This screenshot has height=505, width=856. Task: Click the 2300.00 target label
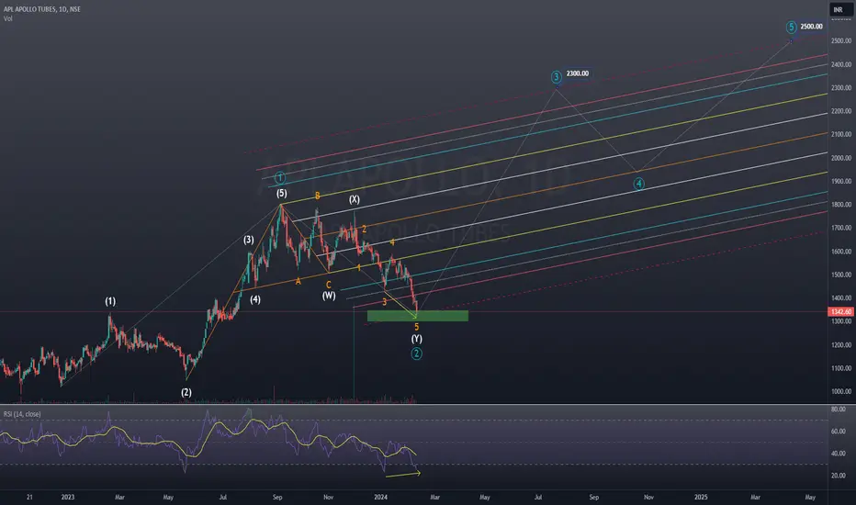click(577, 73)
